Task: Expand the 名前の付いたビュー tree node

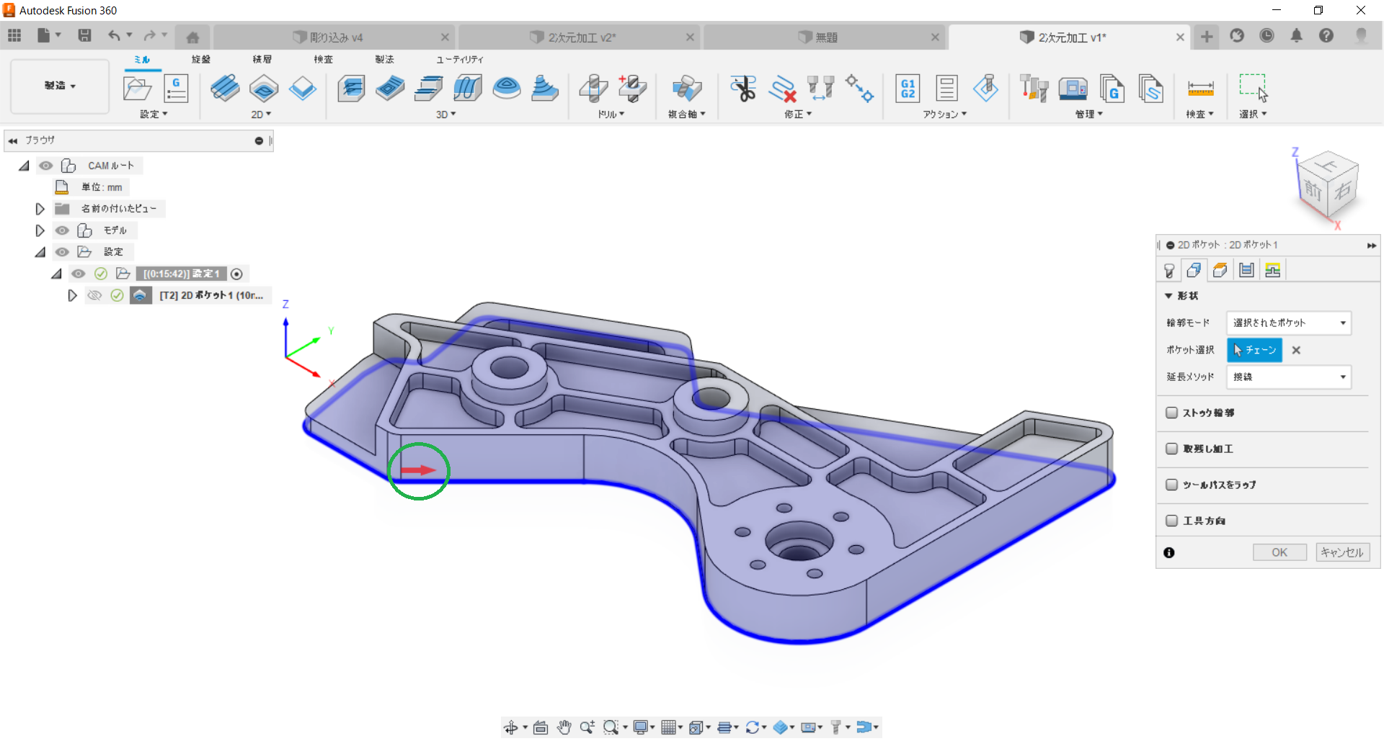Action: [x=40, y=209]
